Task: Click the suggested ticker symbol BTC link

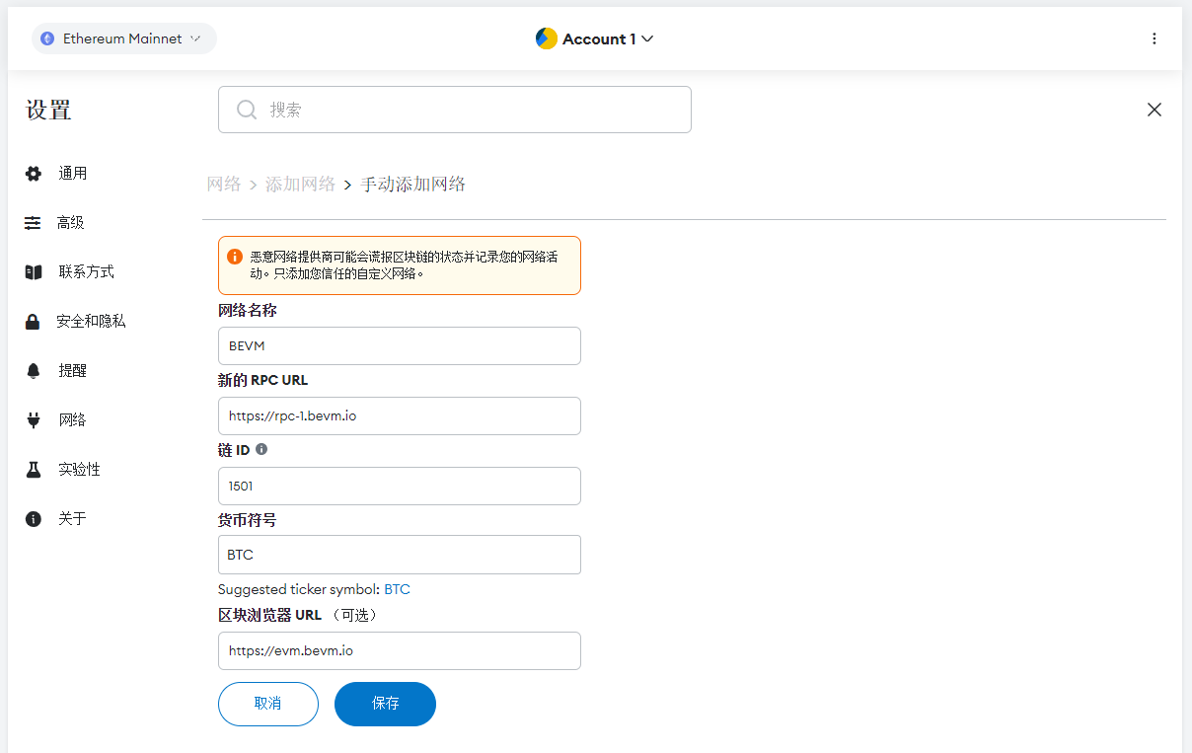Action: pos(397,589)
